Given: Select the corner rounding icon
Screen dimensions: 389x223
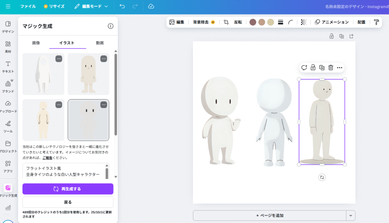Looking at the screenshot, I should tap(291, 22).
